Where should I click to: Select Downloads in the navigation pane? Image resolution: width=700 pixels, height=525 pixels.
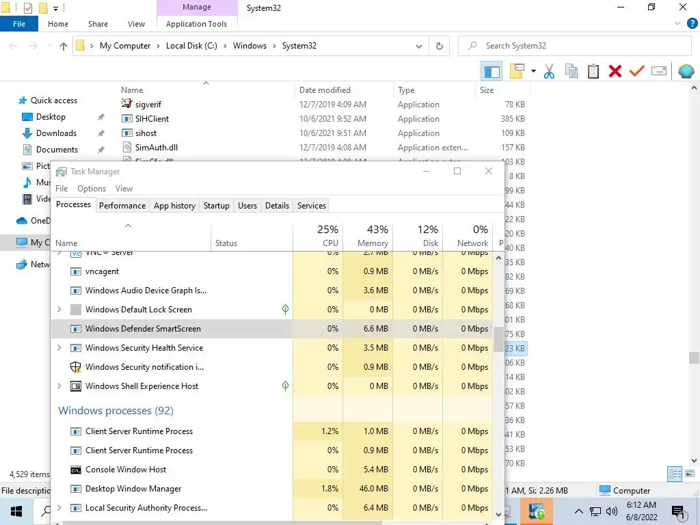(56, 133)
